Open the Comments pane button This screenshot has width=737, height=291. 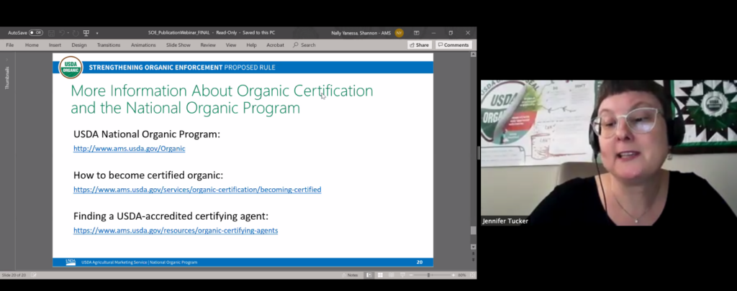(453, 45)
